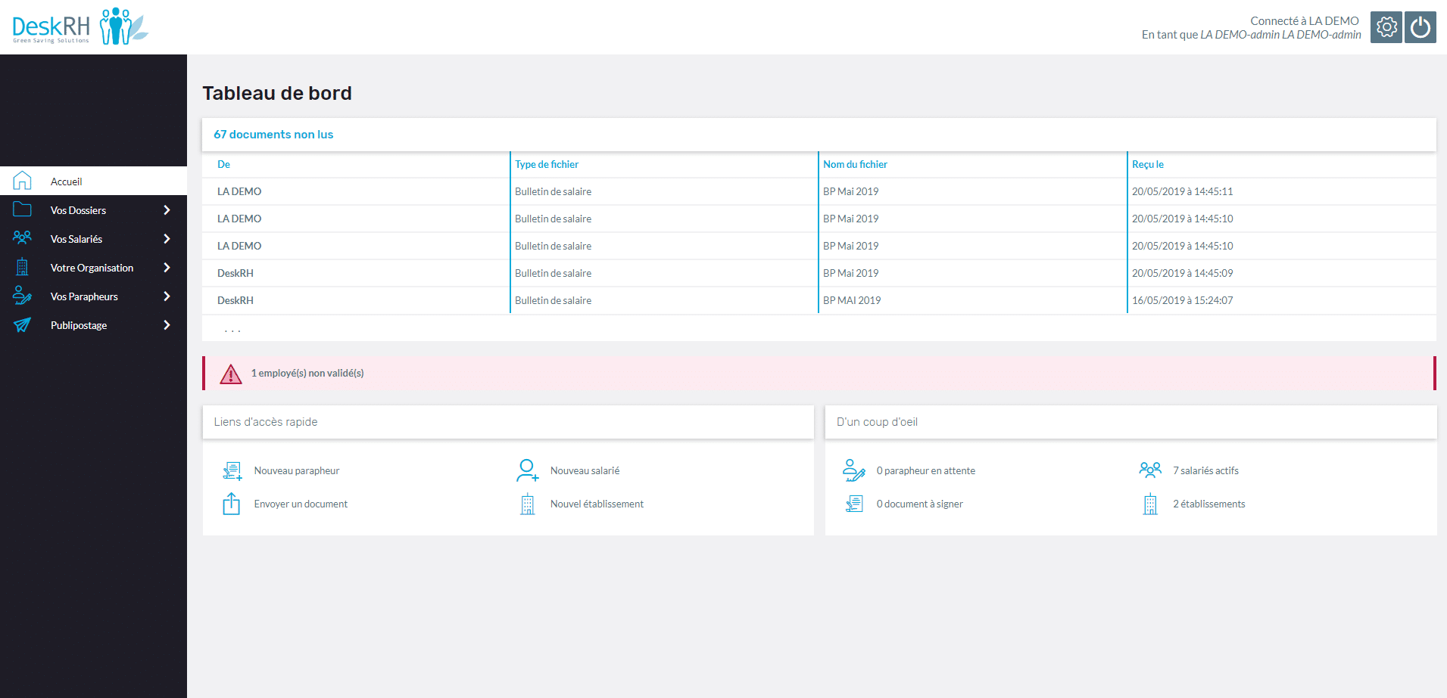Viewport: 1447px width, 698px height.
Task: Expand the Vos Parapheurs chevron
Action: coord(167,296)
